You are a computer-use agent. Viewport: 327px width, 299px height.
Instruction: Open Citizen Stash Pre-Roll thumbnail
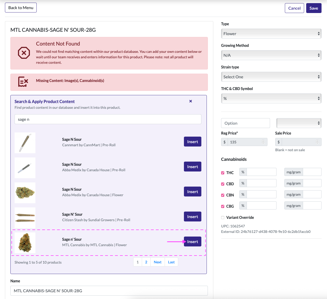(x=25, y=218)
